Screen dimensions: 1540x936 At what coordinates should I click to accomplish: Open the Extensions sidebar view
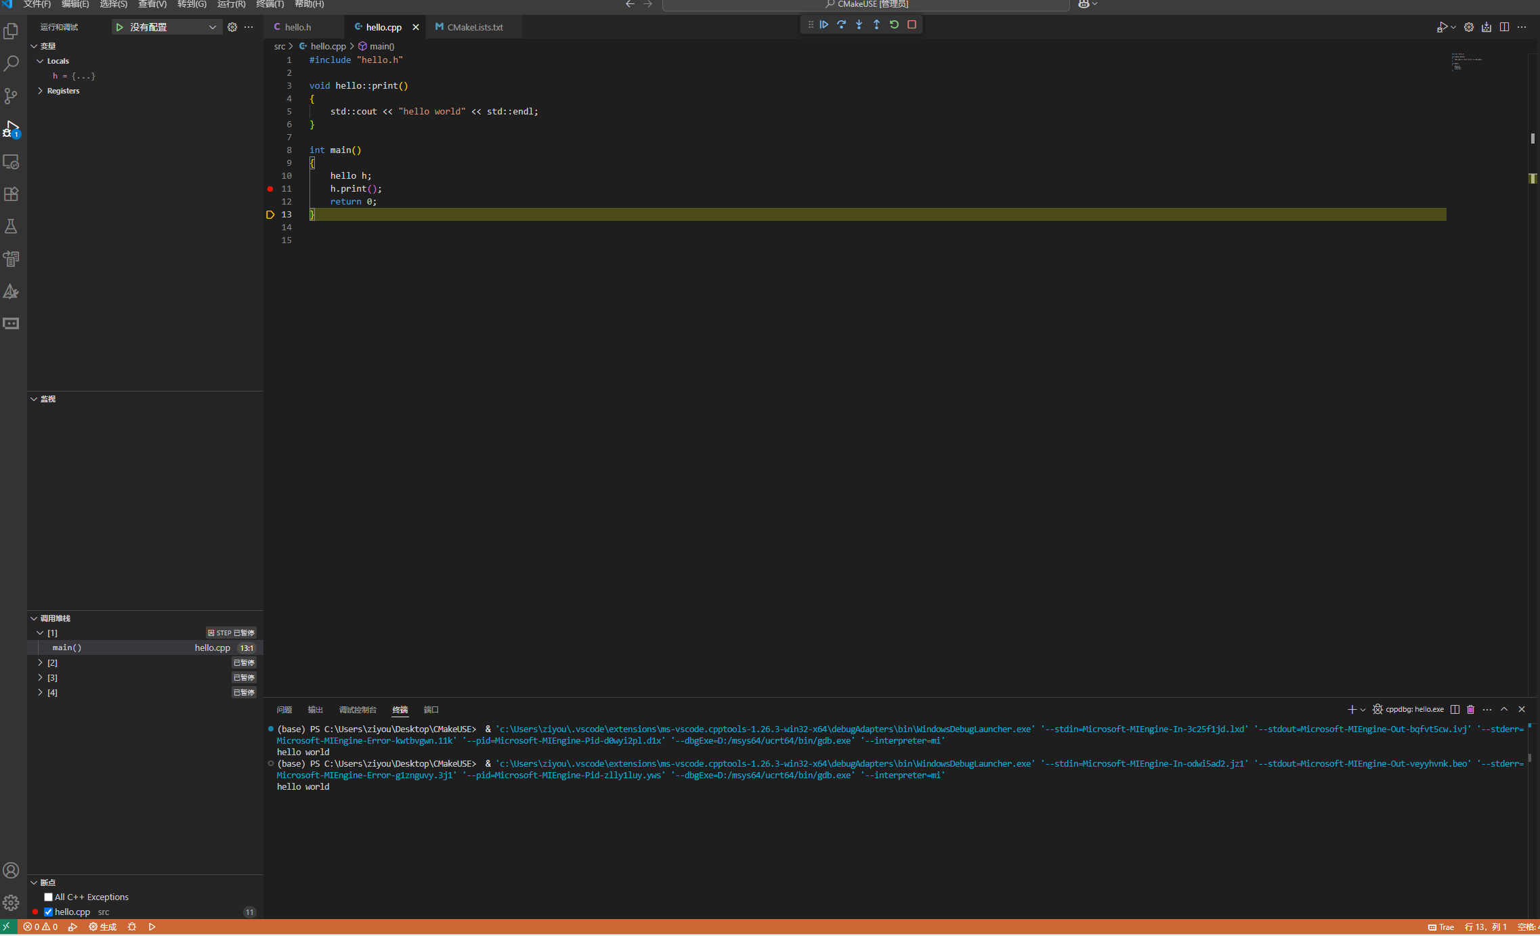coord(12,194)
